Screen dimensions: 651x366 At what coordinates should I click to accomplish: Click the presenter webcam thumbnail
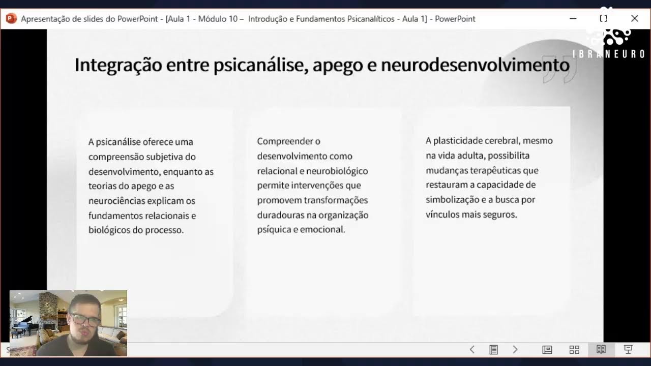[x=68, y=323]
